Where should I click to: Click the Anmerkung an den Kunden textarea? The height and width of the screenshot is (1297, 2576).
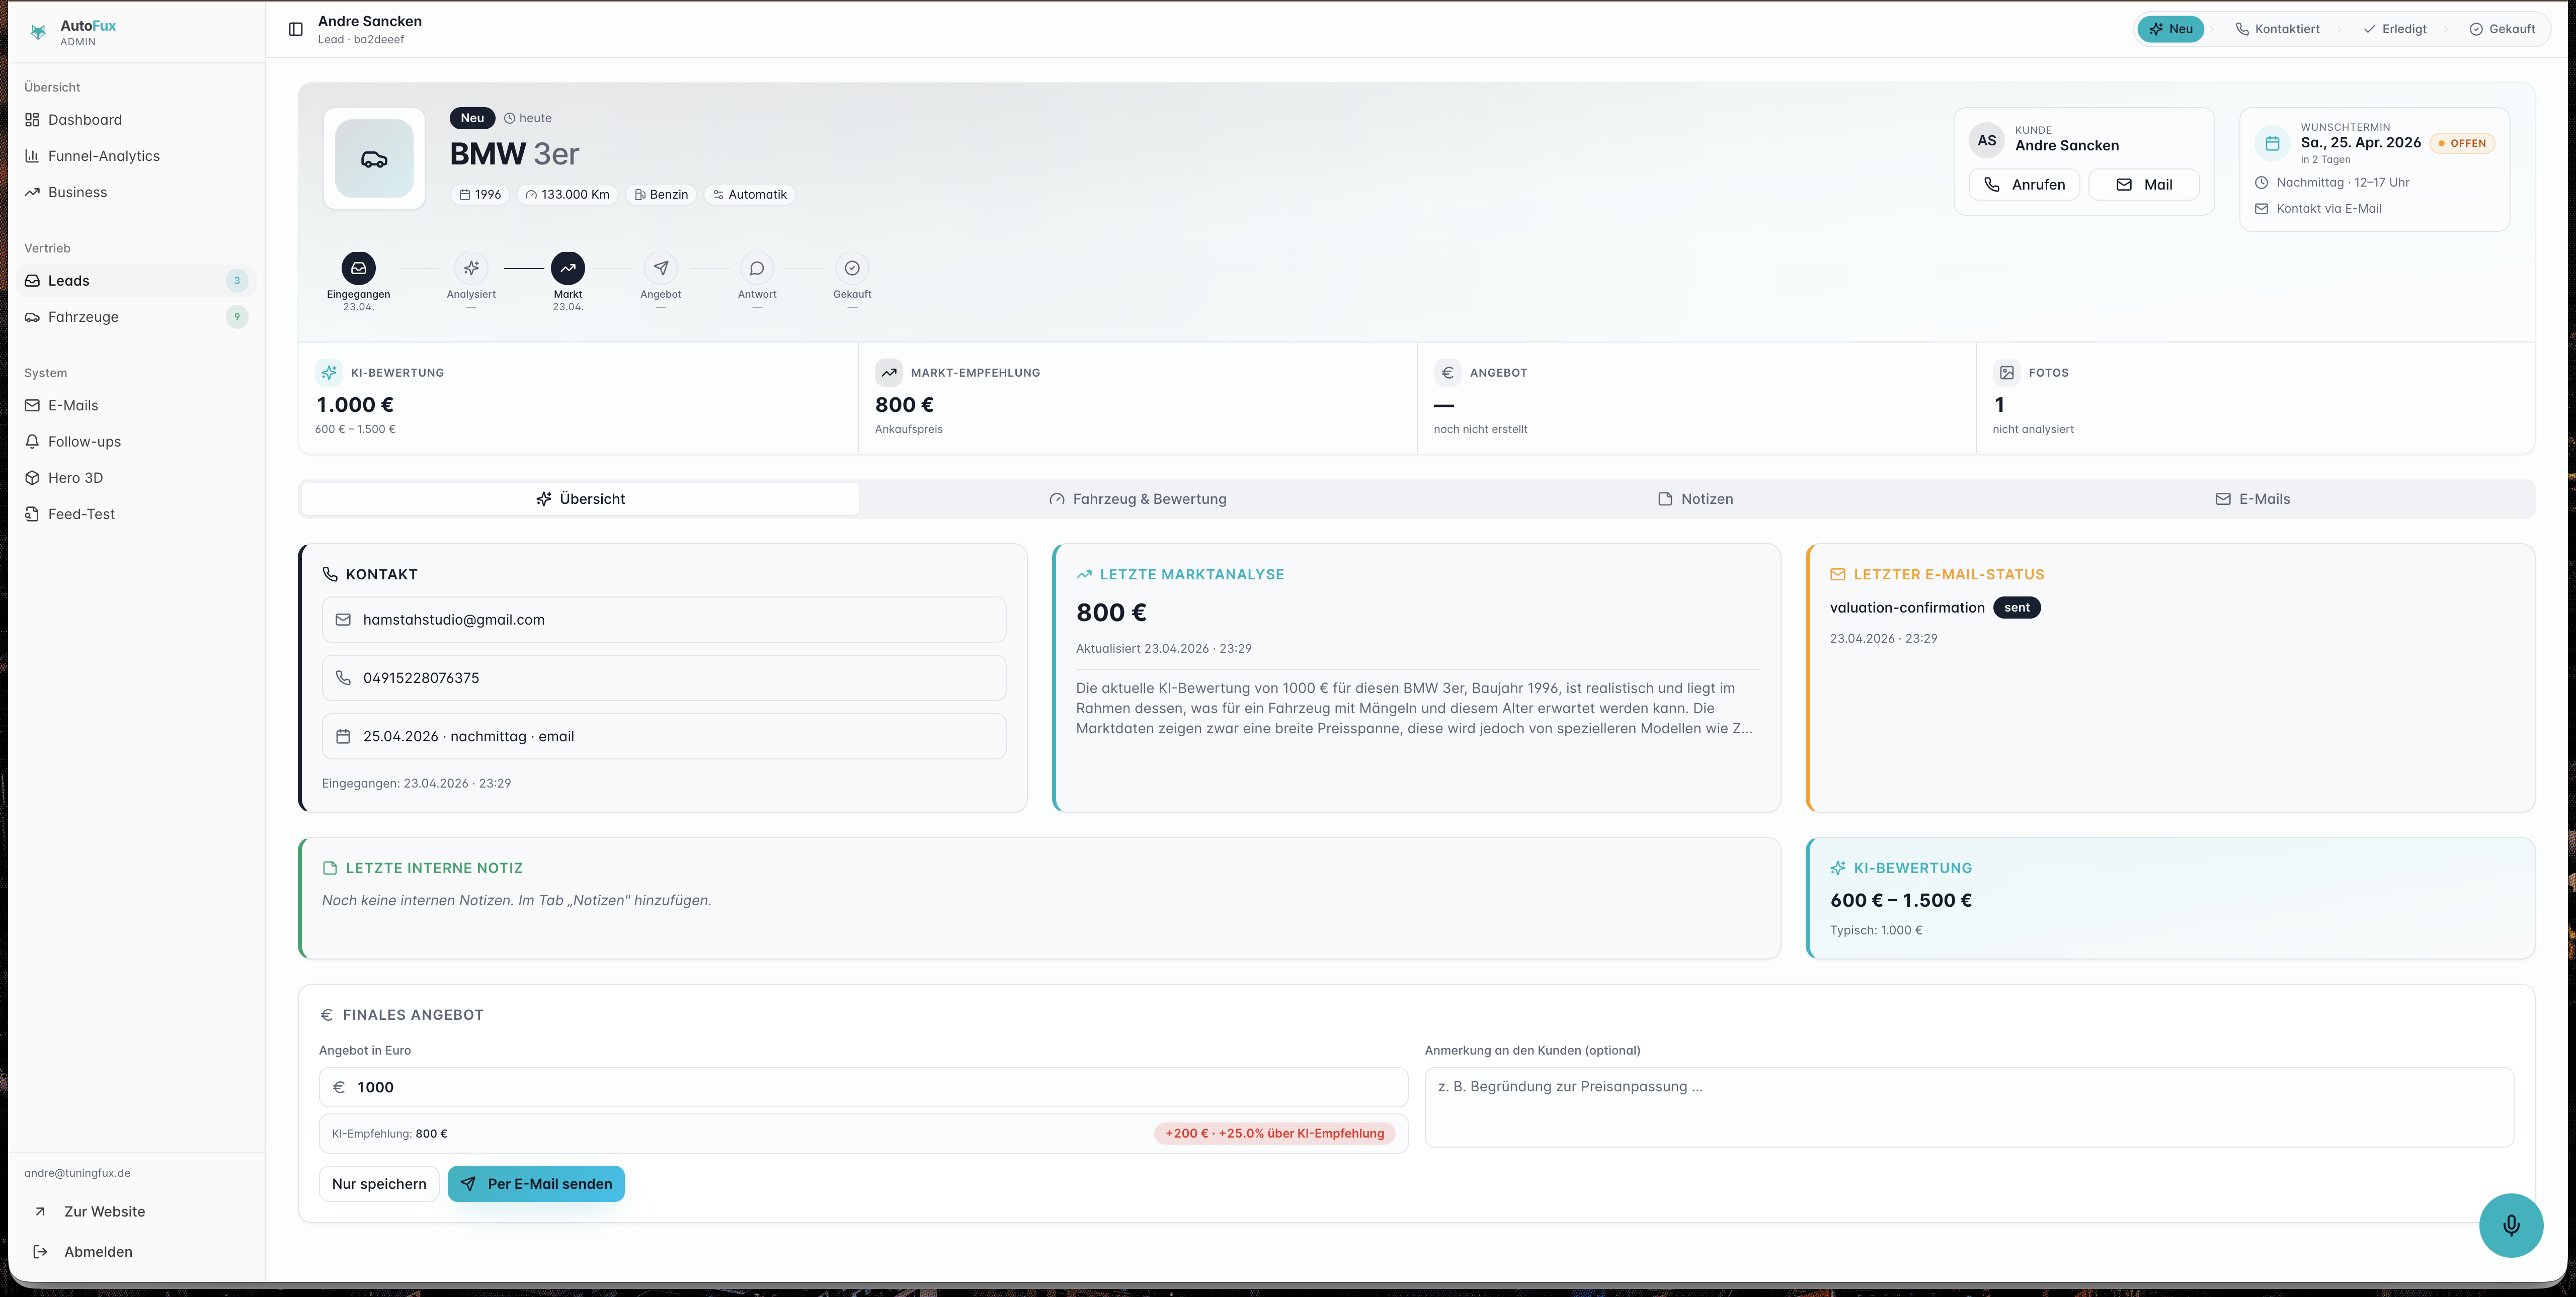click(x=1969, y=1107)
